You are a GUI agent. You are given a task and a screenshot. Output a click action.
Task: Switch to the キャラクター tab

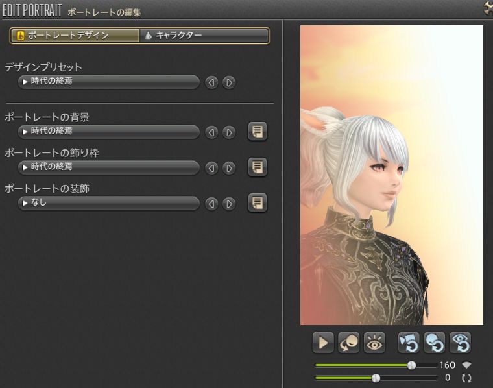(204, 36)
